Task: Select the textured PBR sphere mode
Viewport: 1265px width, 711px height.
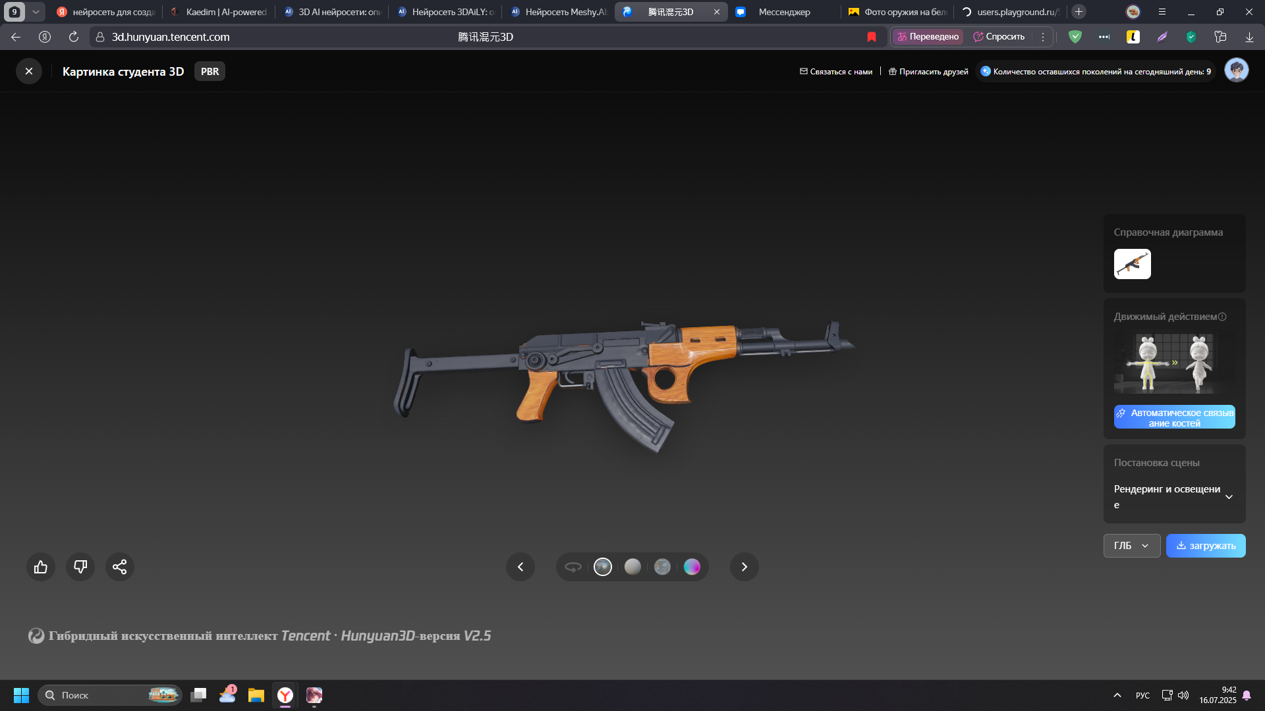Action: click(603, 567)
